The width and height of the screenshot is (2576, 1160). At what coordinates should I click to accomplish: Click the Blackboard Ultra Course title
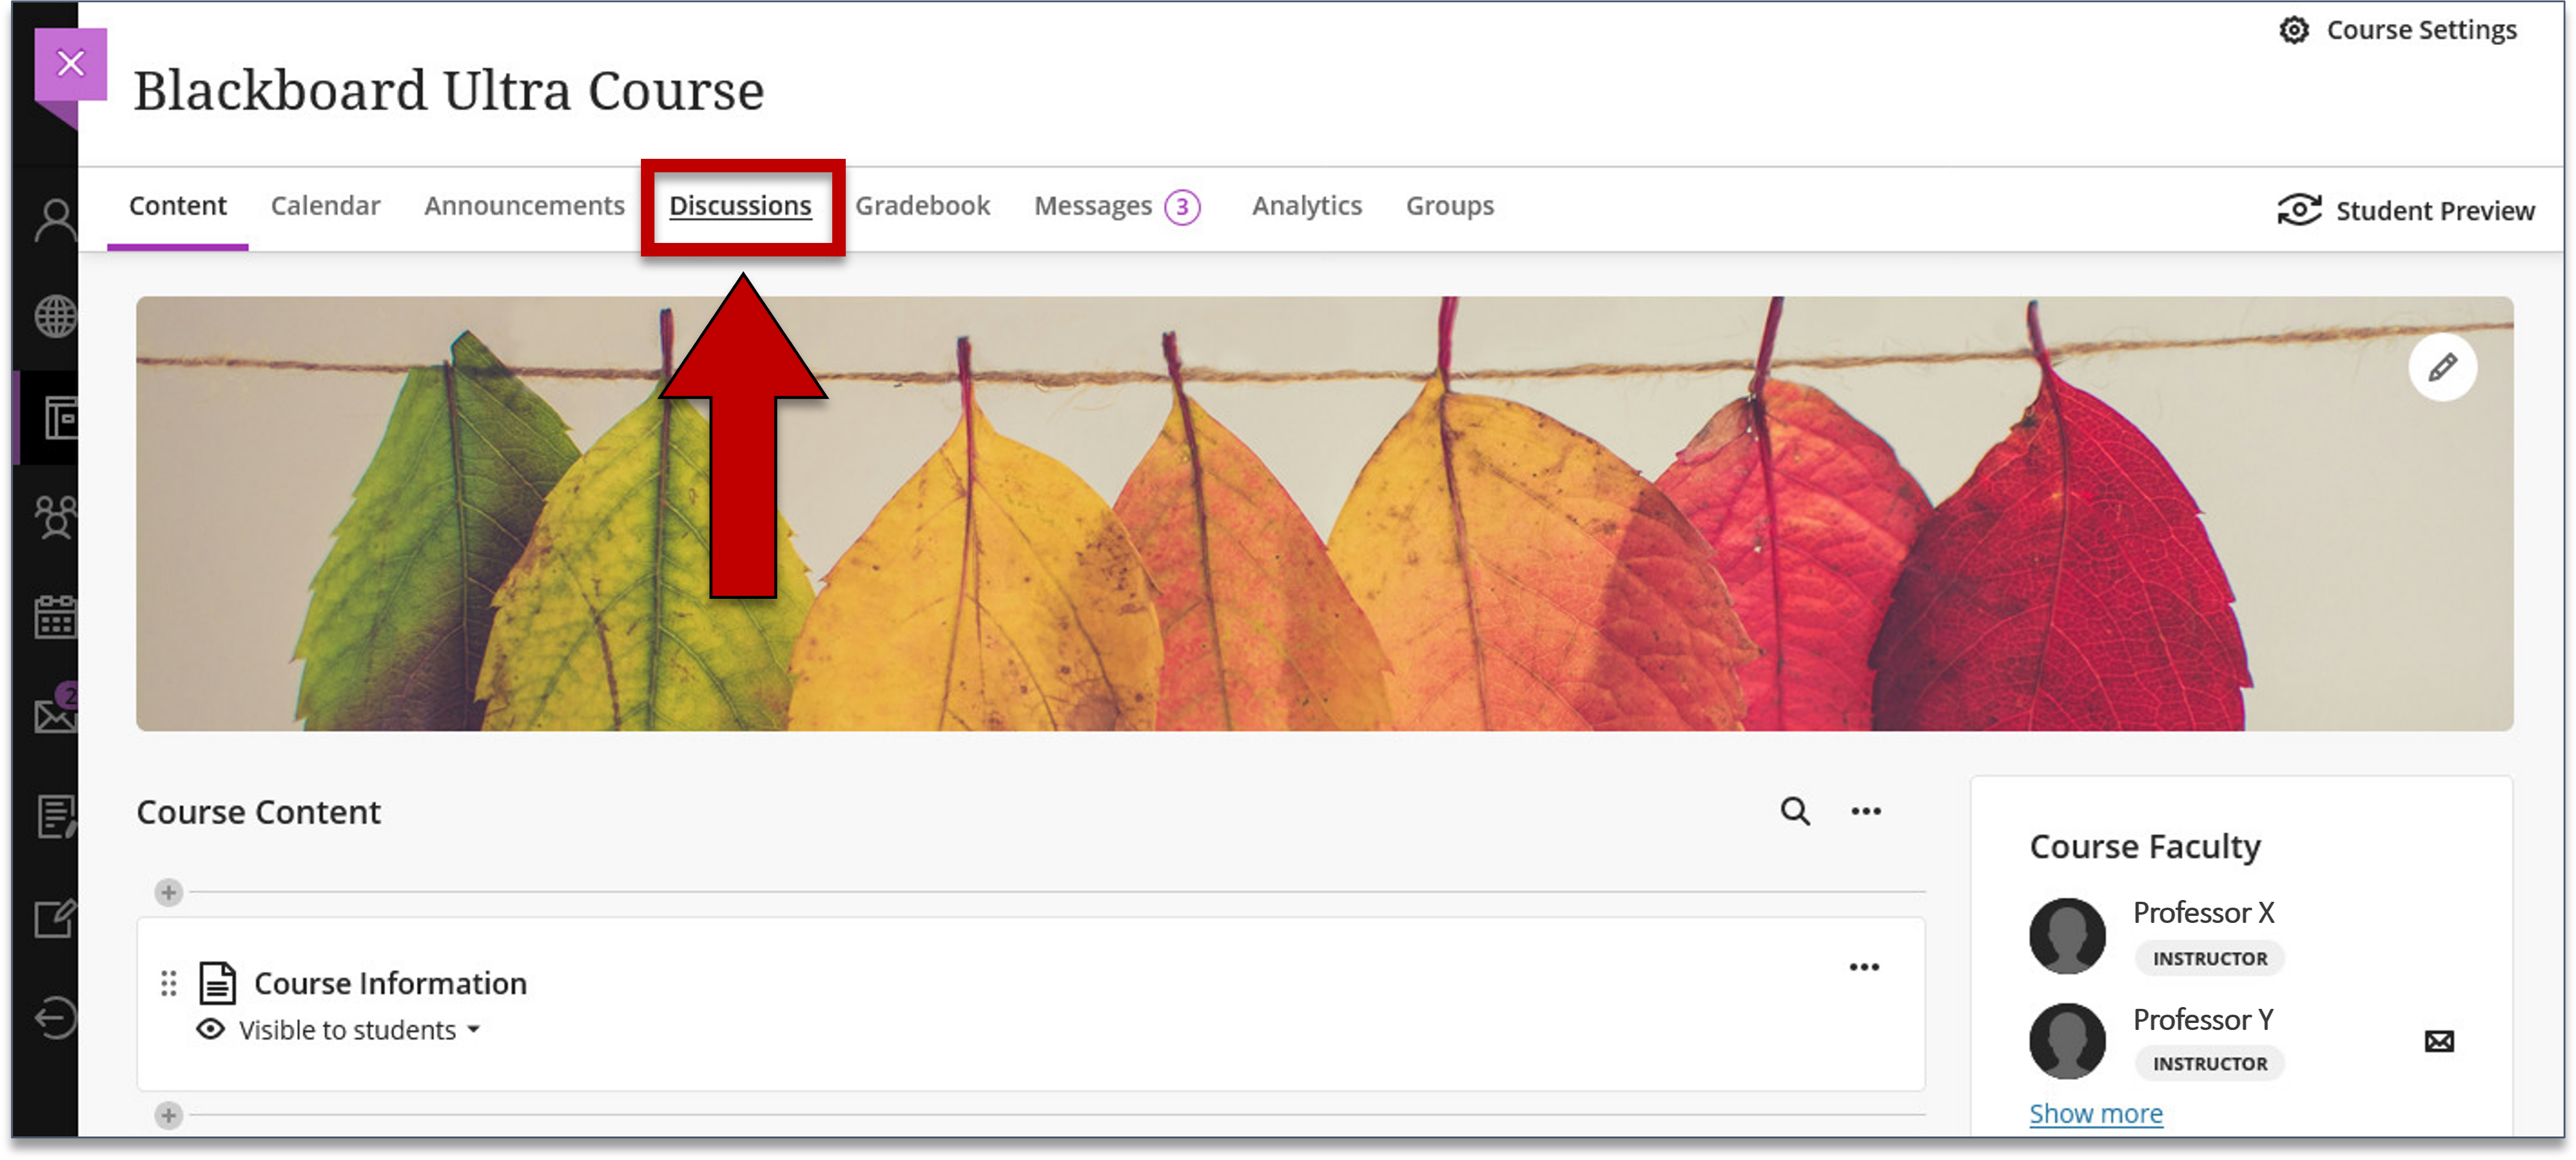(448, 91)
